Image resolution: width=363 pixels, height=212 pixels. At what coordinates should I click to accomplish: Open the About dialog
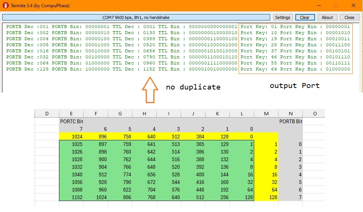coord(327,17)
